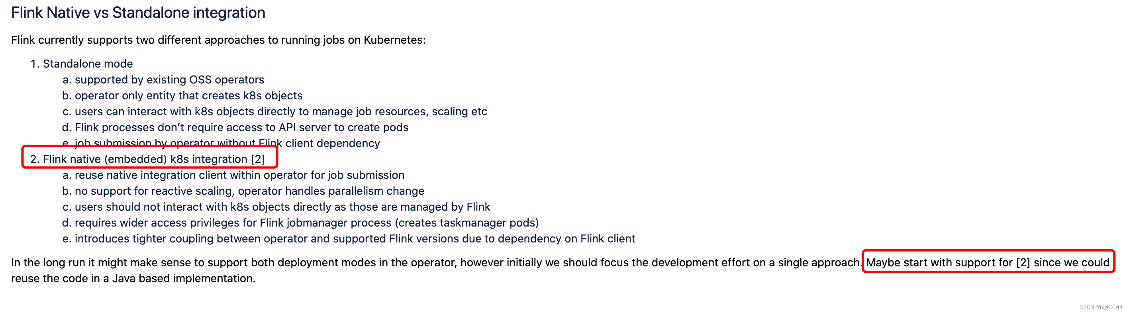Click 'In the long run it might make sense' sentence
The width and height of the screenshot is (1129, 314).
(x=437, y=262)
